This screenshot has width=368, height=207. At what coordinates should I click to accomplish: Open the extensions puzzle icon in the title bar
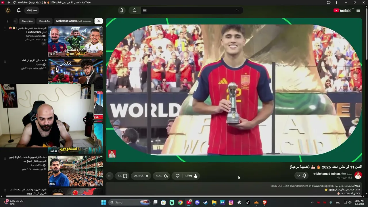tap(329, 3)
